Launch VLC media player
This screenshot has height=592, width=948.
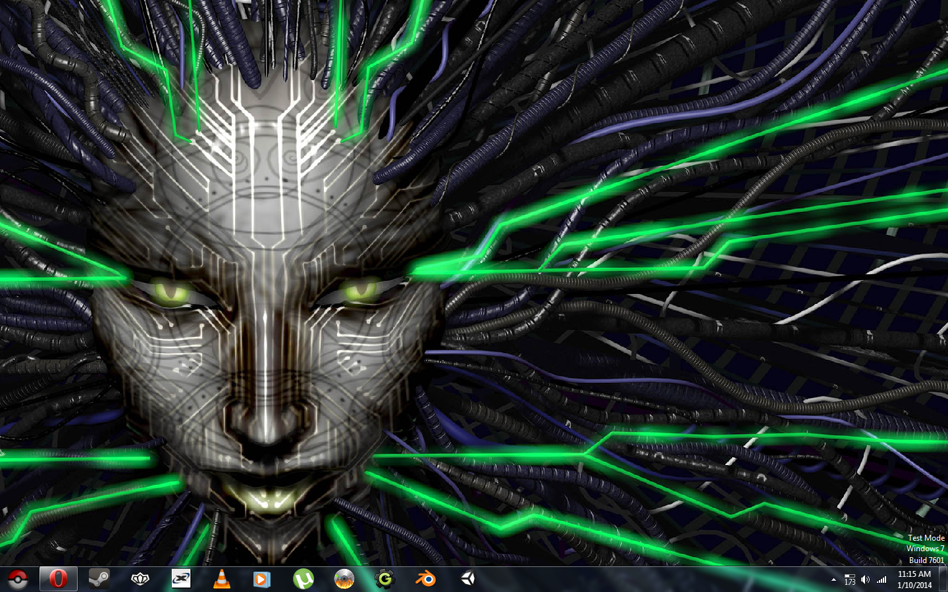pyautogui.click(x=222, y=580)
